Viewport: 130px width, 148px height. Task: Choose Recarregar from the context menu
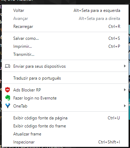65,27
